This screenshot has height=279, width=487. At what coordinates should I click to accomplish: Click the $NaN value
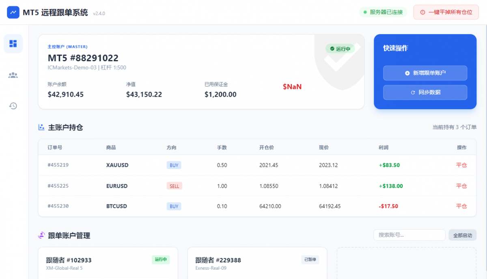[x=292, y=87]
